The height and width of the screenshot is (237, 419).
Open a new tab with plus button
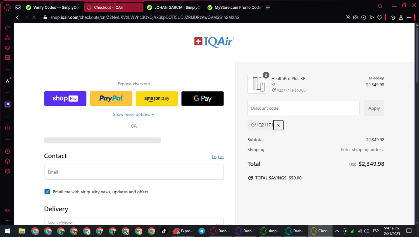(x=268, y=7)
